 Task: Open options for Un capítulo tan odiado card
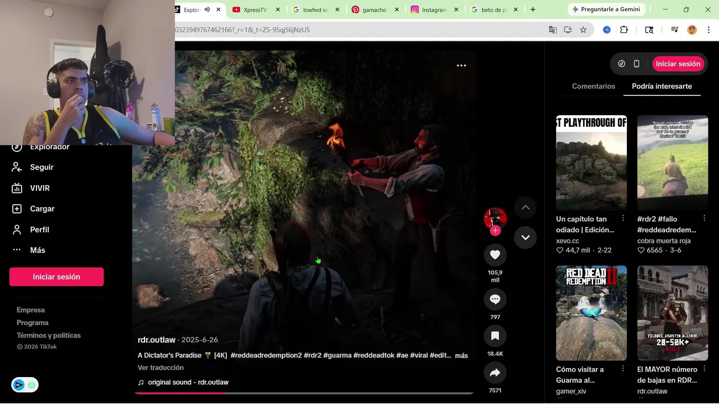point(623,218)
